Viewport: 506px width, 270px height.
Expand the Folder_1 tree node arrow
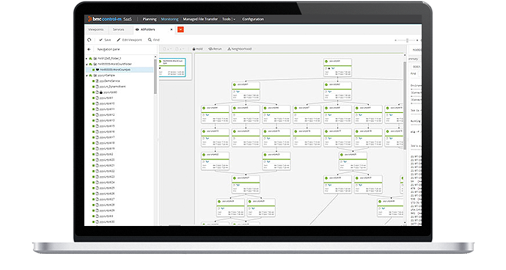point(87,59)
